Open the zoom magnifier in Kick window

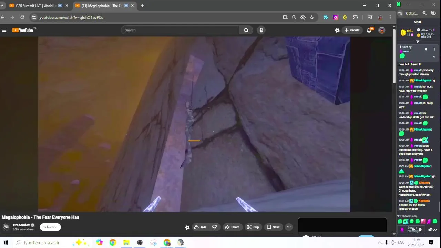[424, 13]
